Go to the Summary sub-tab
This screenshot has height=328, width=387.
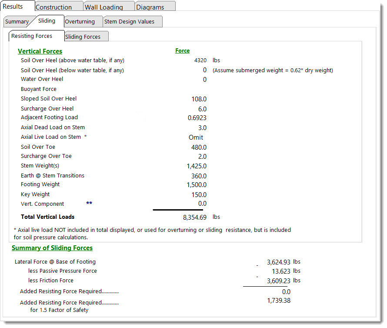[17, 22]
